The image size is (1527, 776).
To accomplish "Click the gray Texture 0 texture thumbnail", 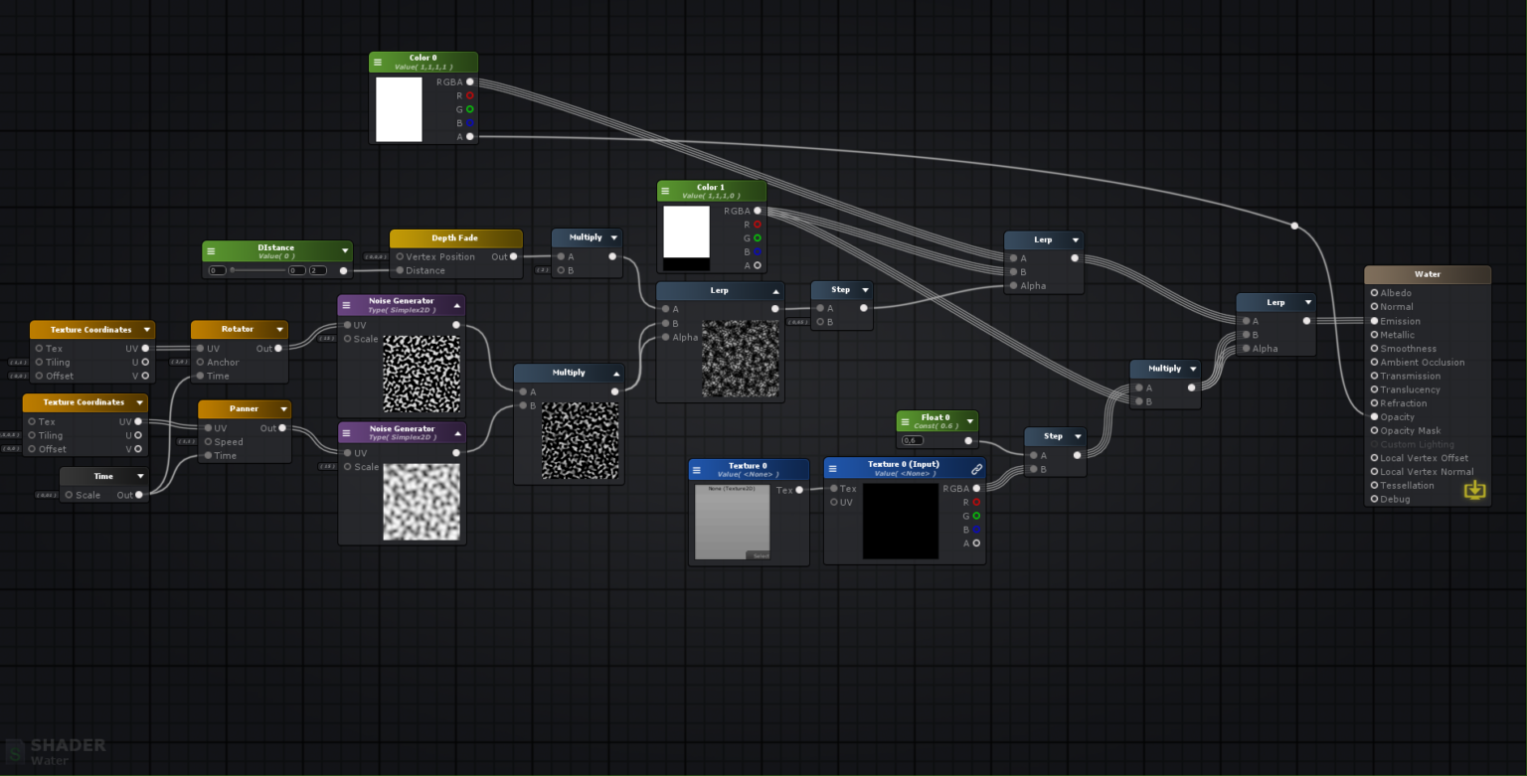I will point(733,522).
